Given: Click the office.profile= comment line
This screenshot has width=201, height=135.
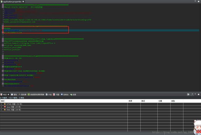Looking at the screenshot, I should [12, 50].
